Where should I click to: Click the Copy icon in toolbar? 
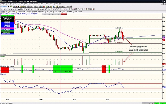point(30,7)
